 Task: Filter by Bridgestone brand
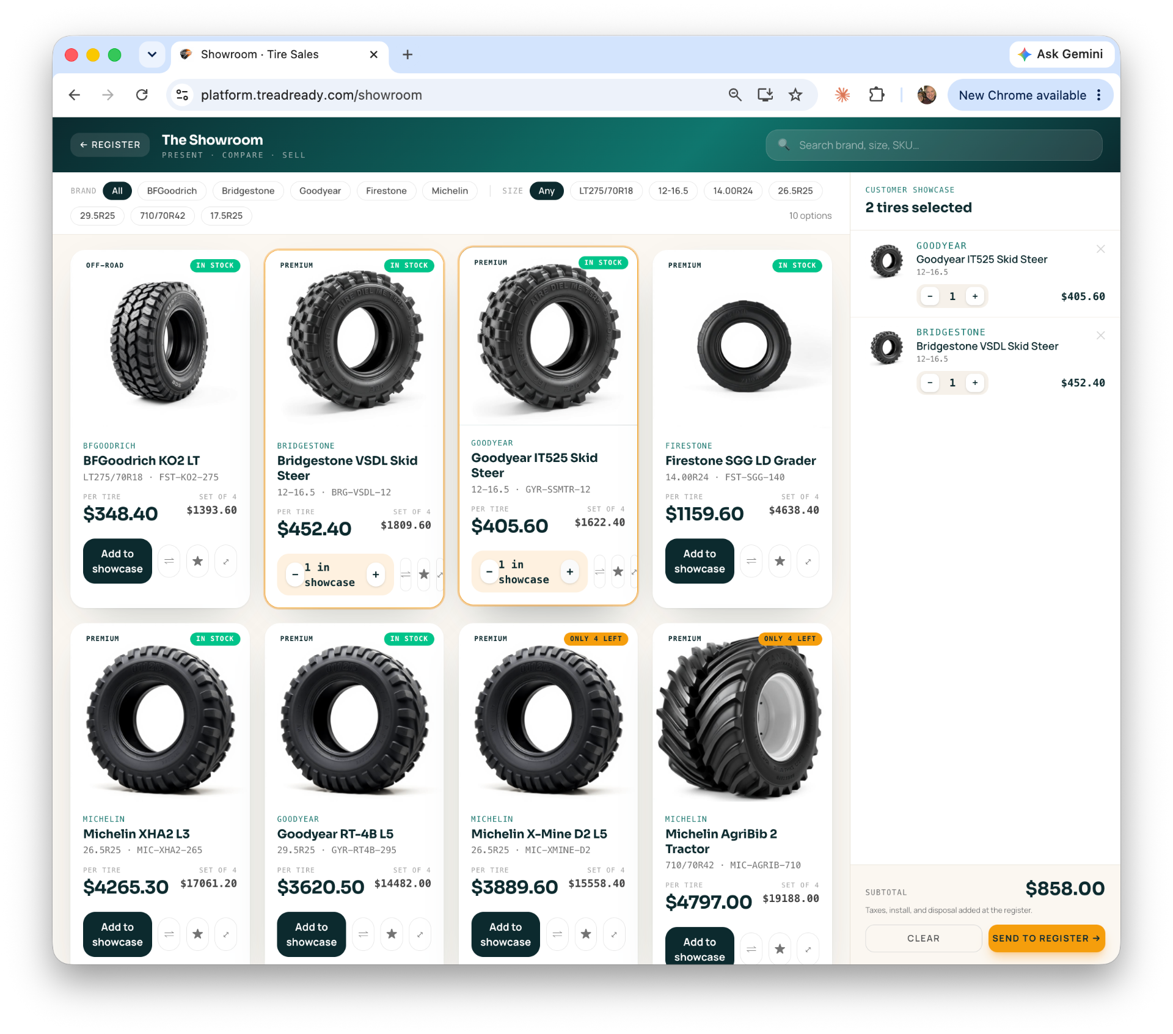[248, 191]
